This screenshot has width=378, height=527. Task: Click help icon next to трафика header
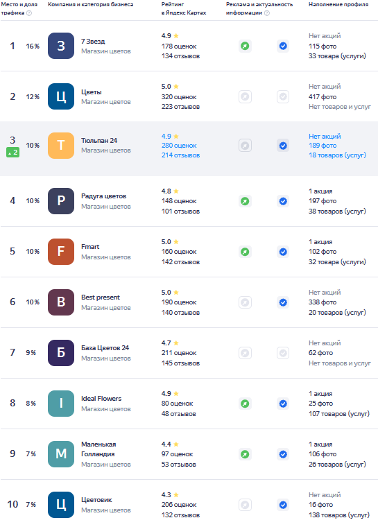coord(29,13)
